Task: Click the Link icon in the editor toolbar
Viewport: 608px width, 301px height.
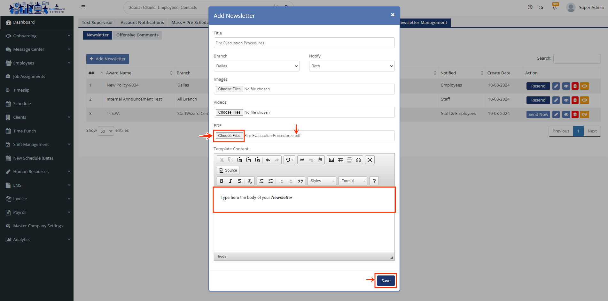Action: click(x=302, y=160)
